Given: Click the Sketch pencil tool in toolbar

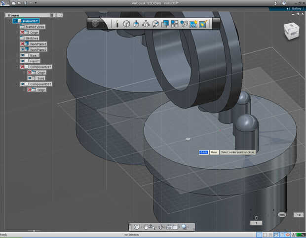Looking at the screenshot, I should coord(117,24).
